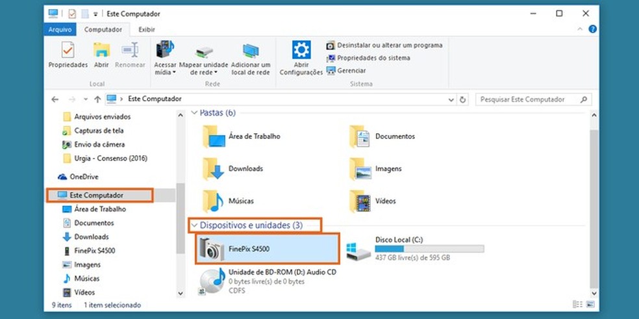Select Unidade de BD-ROM (D:) Audio CD

[268, 281]
